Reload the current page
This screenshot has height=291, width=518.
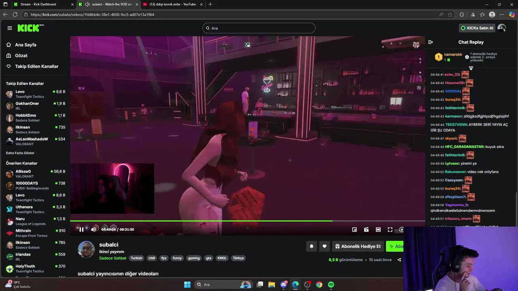click(x=15, y=15)
